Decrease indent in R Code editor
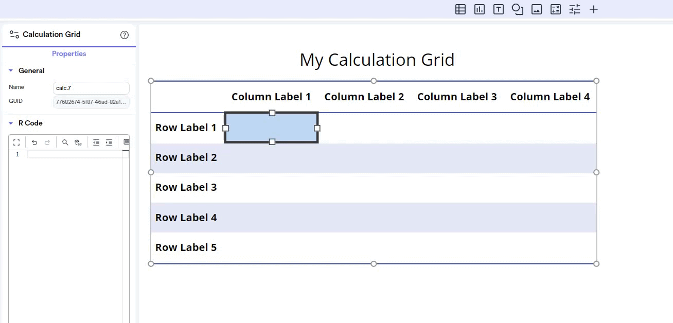Screen dimensions: 673x323 pyautogui.click(x=96, y=142)
